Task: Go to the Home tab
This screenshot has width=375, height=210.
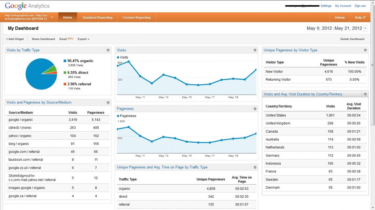Action: coord(68,17)
